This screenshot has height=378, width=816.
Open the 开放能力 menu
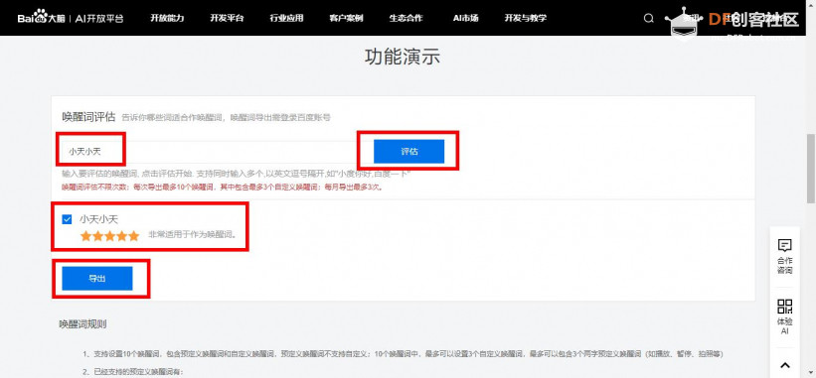pyautogui.click(x=167, y=18)
